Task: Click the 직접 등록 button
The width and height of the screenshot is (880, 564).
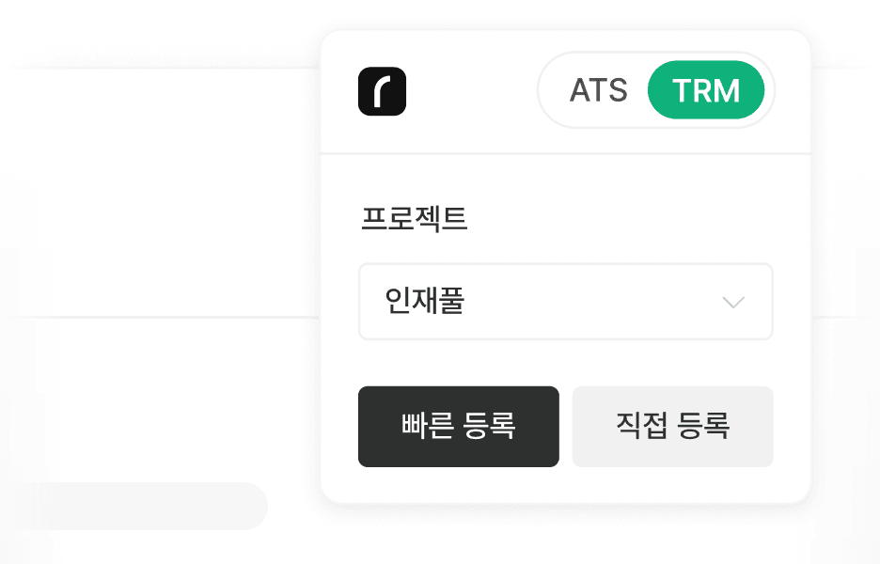Action: (673, 427)
